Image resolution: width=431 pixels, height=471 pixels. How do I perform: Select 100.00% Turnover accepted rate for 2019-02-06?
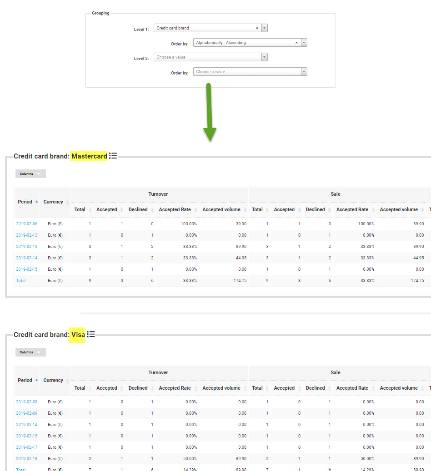[189, 224]
